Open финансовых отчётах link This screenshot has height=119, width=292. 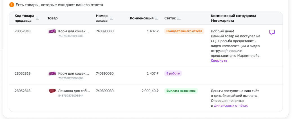231,105
